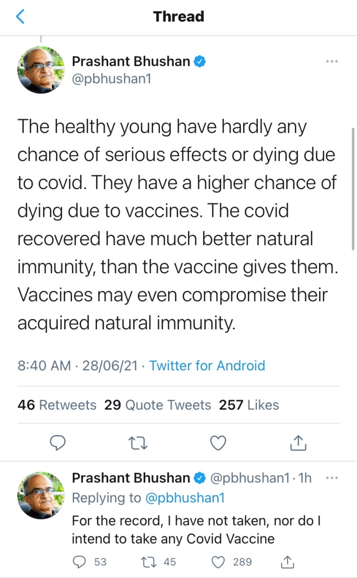Viewport: 357px width, 578px height.
Task: View the 46 Retweets list
Action: point(57,405)
